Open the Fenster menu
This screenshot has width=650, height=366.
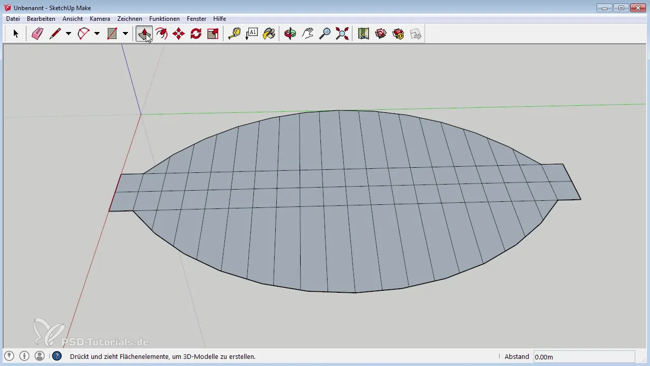coord(197,19)
